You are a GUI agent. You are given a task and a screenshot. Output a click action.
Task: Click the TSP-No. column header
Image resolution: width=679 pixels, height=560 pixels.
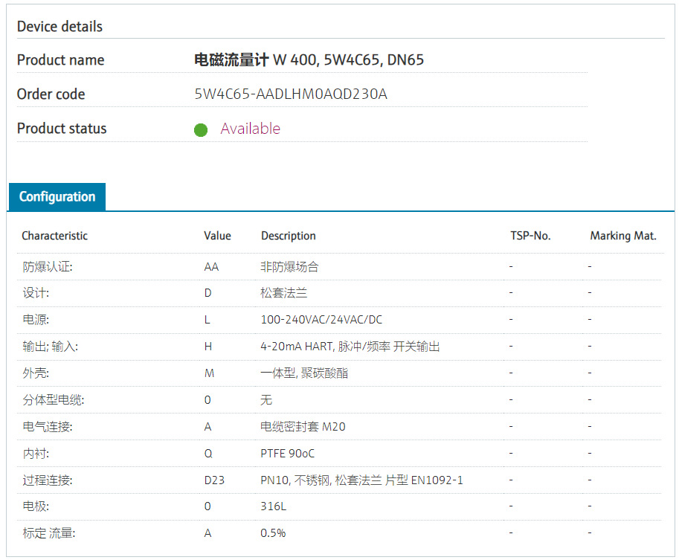(530, 236)
